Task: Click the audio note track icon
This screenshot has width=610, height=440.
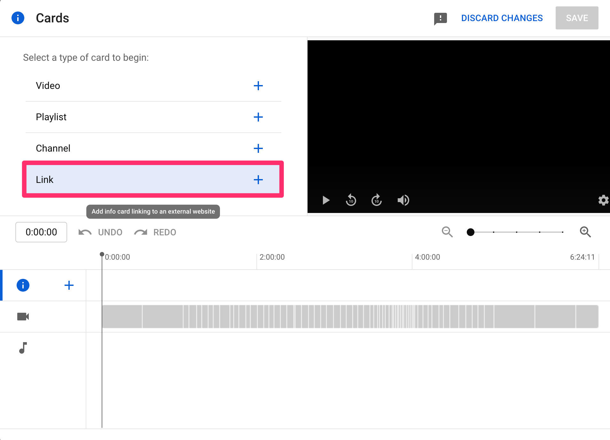Action: tap(23, 348)
